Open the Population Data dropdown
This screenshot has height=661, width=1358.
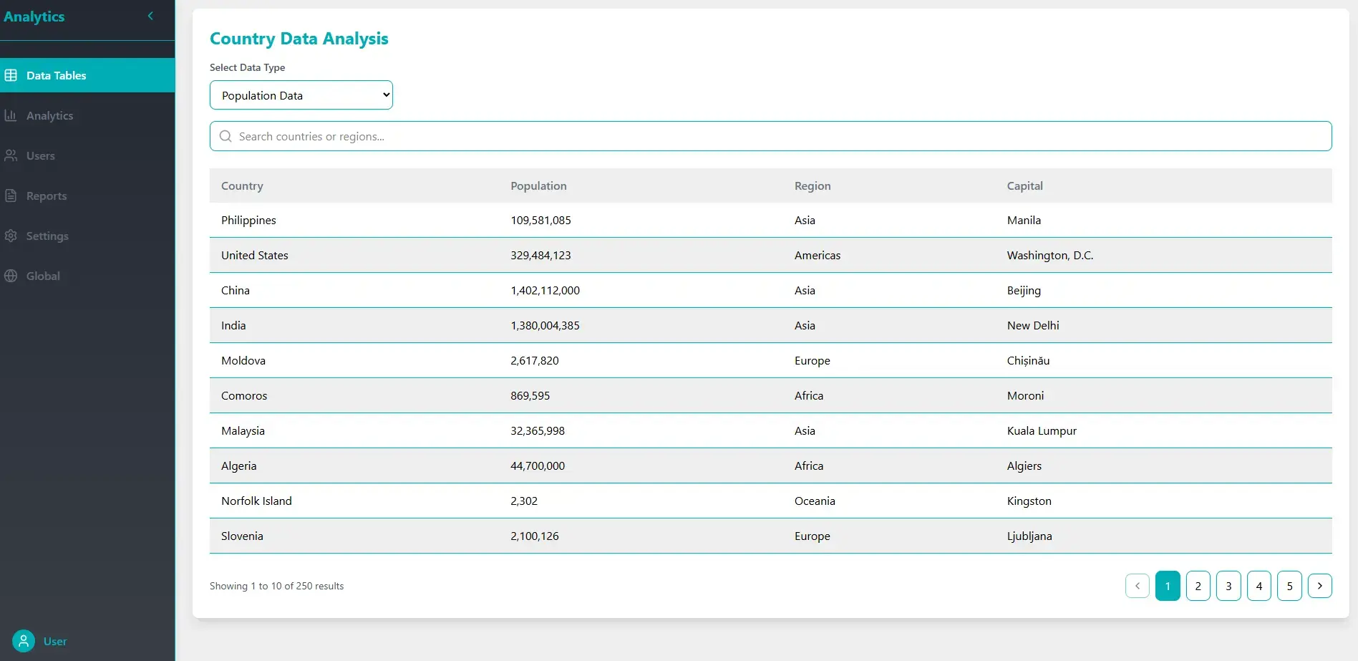(301, 95)
